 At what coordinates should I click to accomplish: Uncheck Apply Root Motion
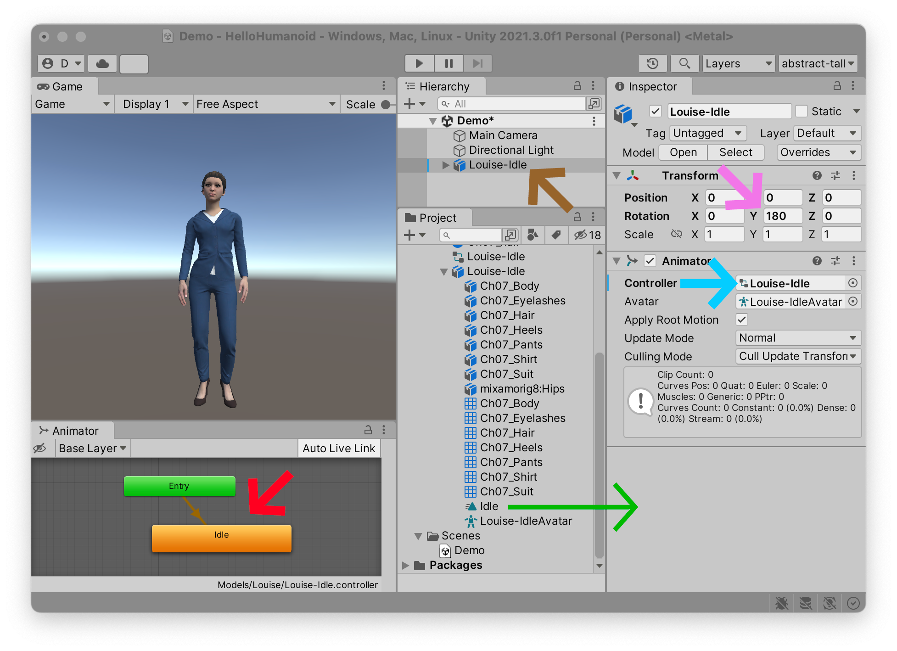[x=741, y=320]
